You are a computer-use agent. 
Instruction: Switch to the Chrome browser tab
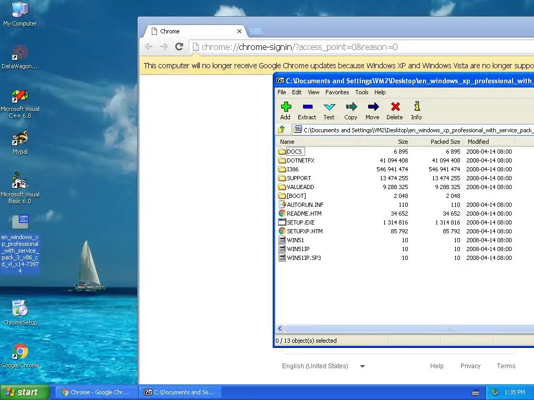pos(194,31)
